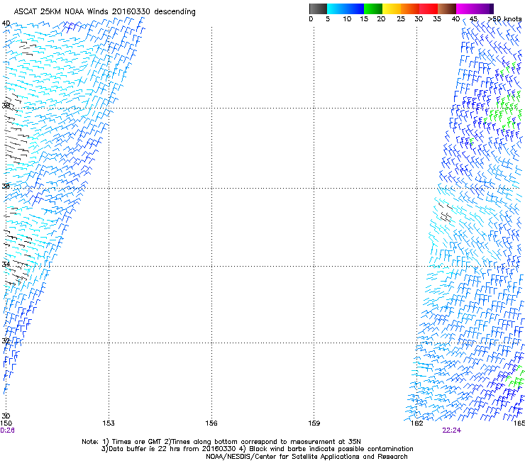525x461 pixels.
Task: Click the '150' longitude label
Action: point(6,423)
